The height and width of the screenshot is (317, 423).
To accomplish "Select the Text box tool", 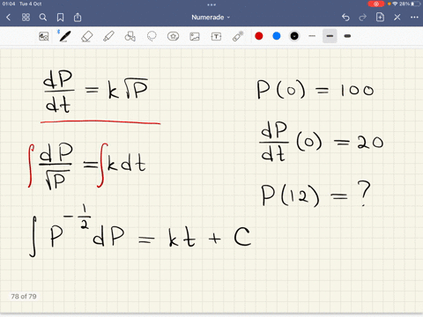I will (x=216, y=36).
